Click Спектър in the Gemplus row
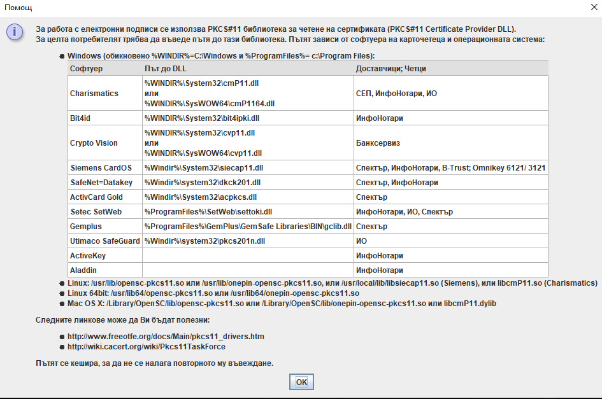This screenshot has height=399, width=602. 451,226
